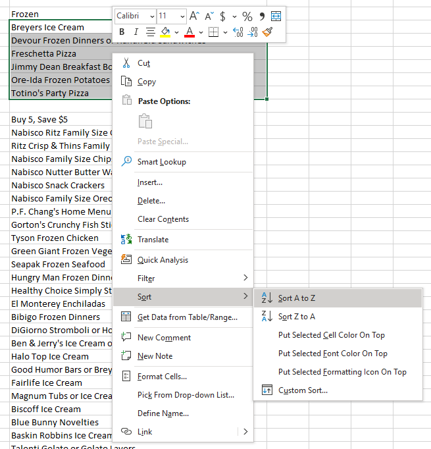The width and height of the screenshot is (431, 449).
Task: Choose Clear Contents
Action: point(183,219)
